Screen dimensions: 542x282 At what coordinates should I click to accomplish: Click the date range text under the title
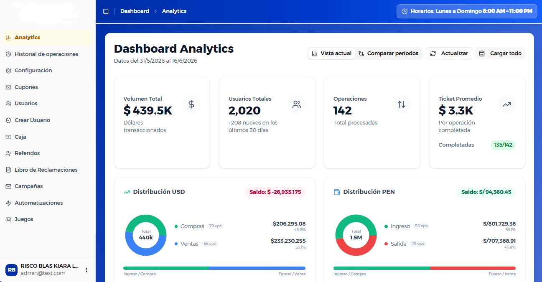tap(155, 61)
